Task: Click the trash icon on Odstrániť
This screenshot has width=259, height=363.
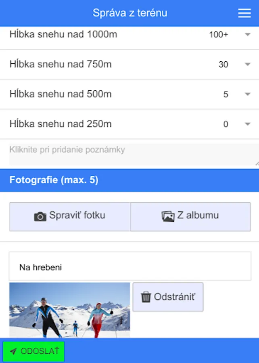Action: (x=146, y=297)
